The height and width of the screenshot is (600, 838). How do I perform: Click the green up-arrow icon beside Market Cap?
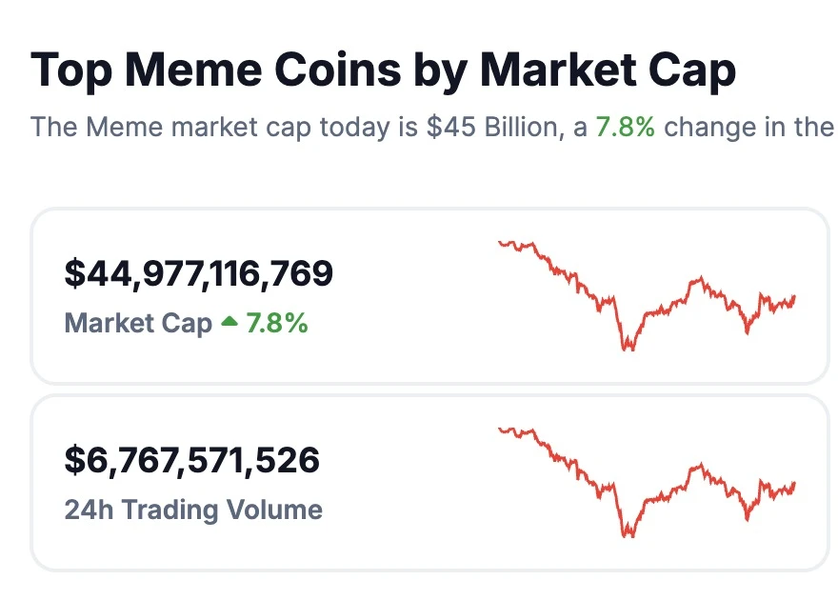[229, 323]
